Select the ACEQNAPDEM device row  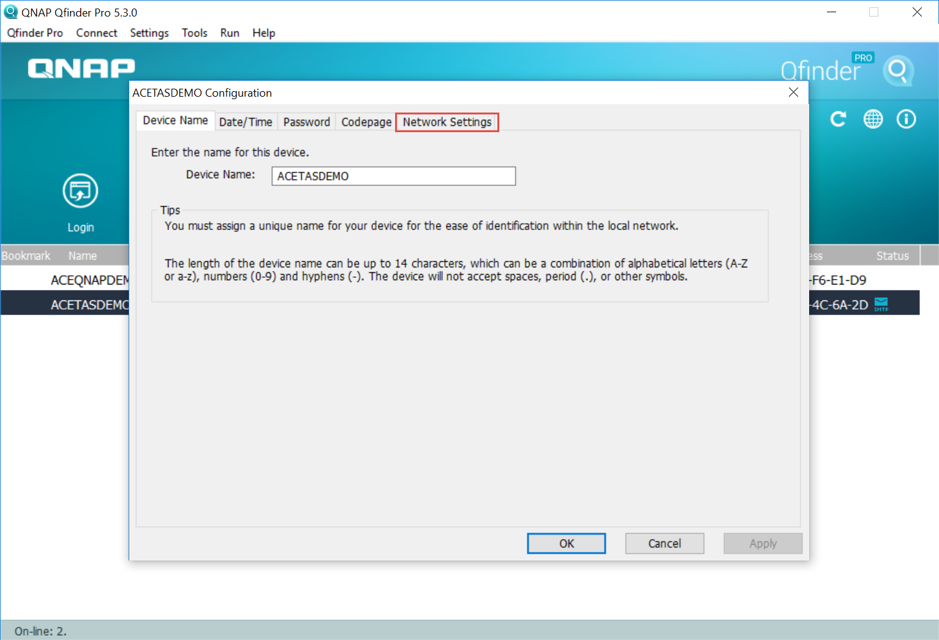(89, 280)
